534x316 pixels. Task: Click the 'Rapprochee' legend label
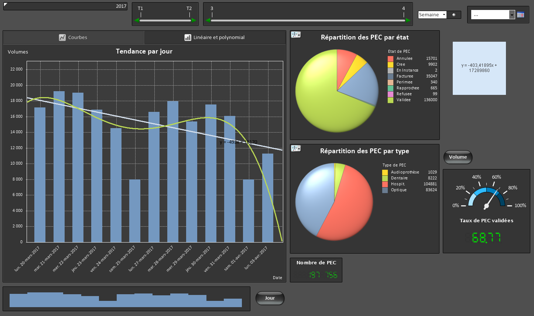point(408,88)
